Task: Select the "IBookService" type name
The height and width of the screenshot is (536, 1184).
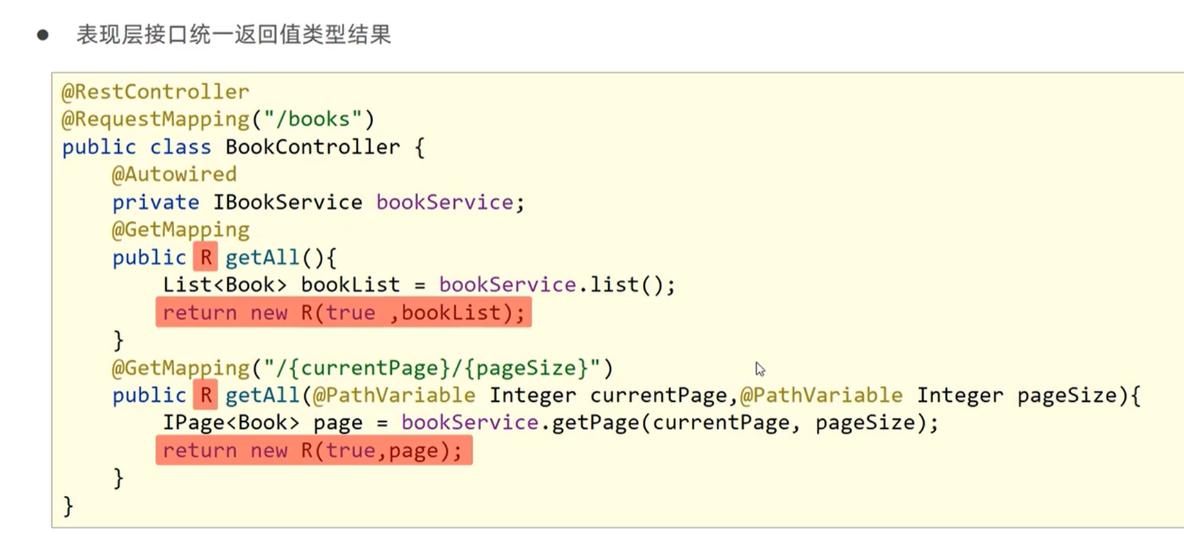Action: click(288, 202)
